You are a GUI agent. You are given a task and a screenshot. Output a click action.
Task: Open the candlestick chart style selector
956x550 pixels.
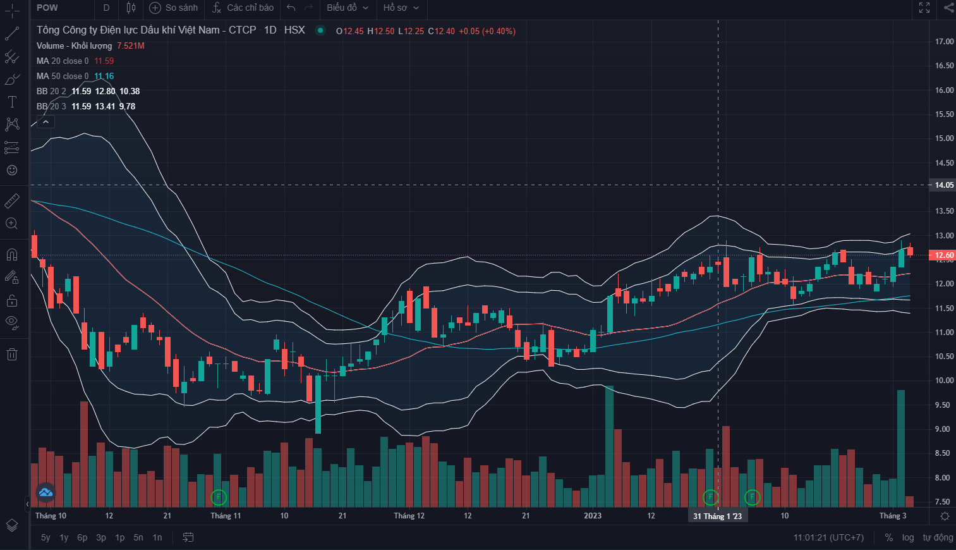click(x=131, y=8)
